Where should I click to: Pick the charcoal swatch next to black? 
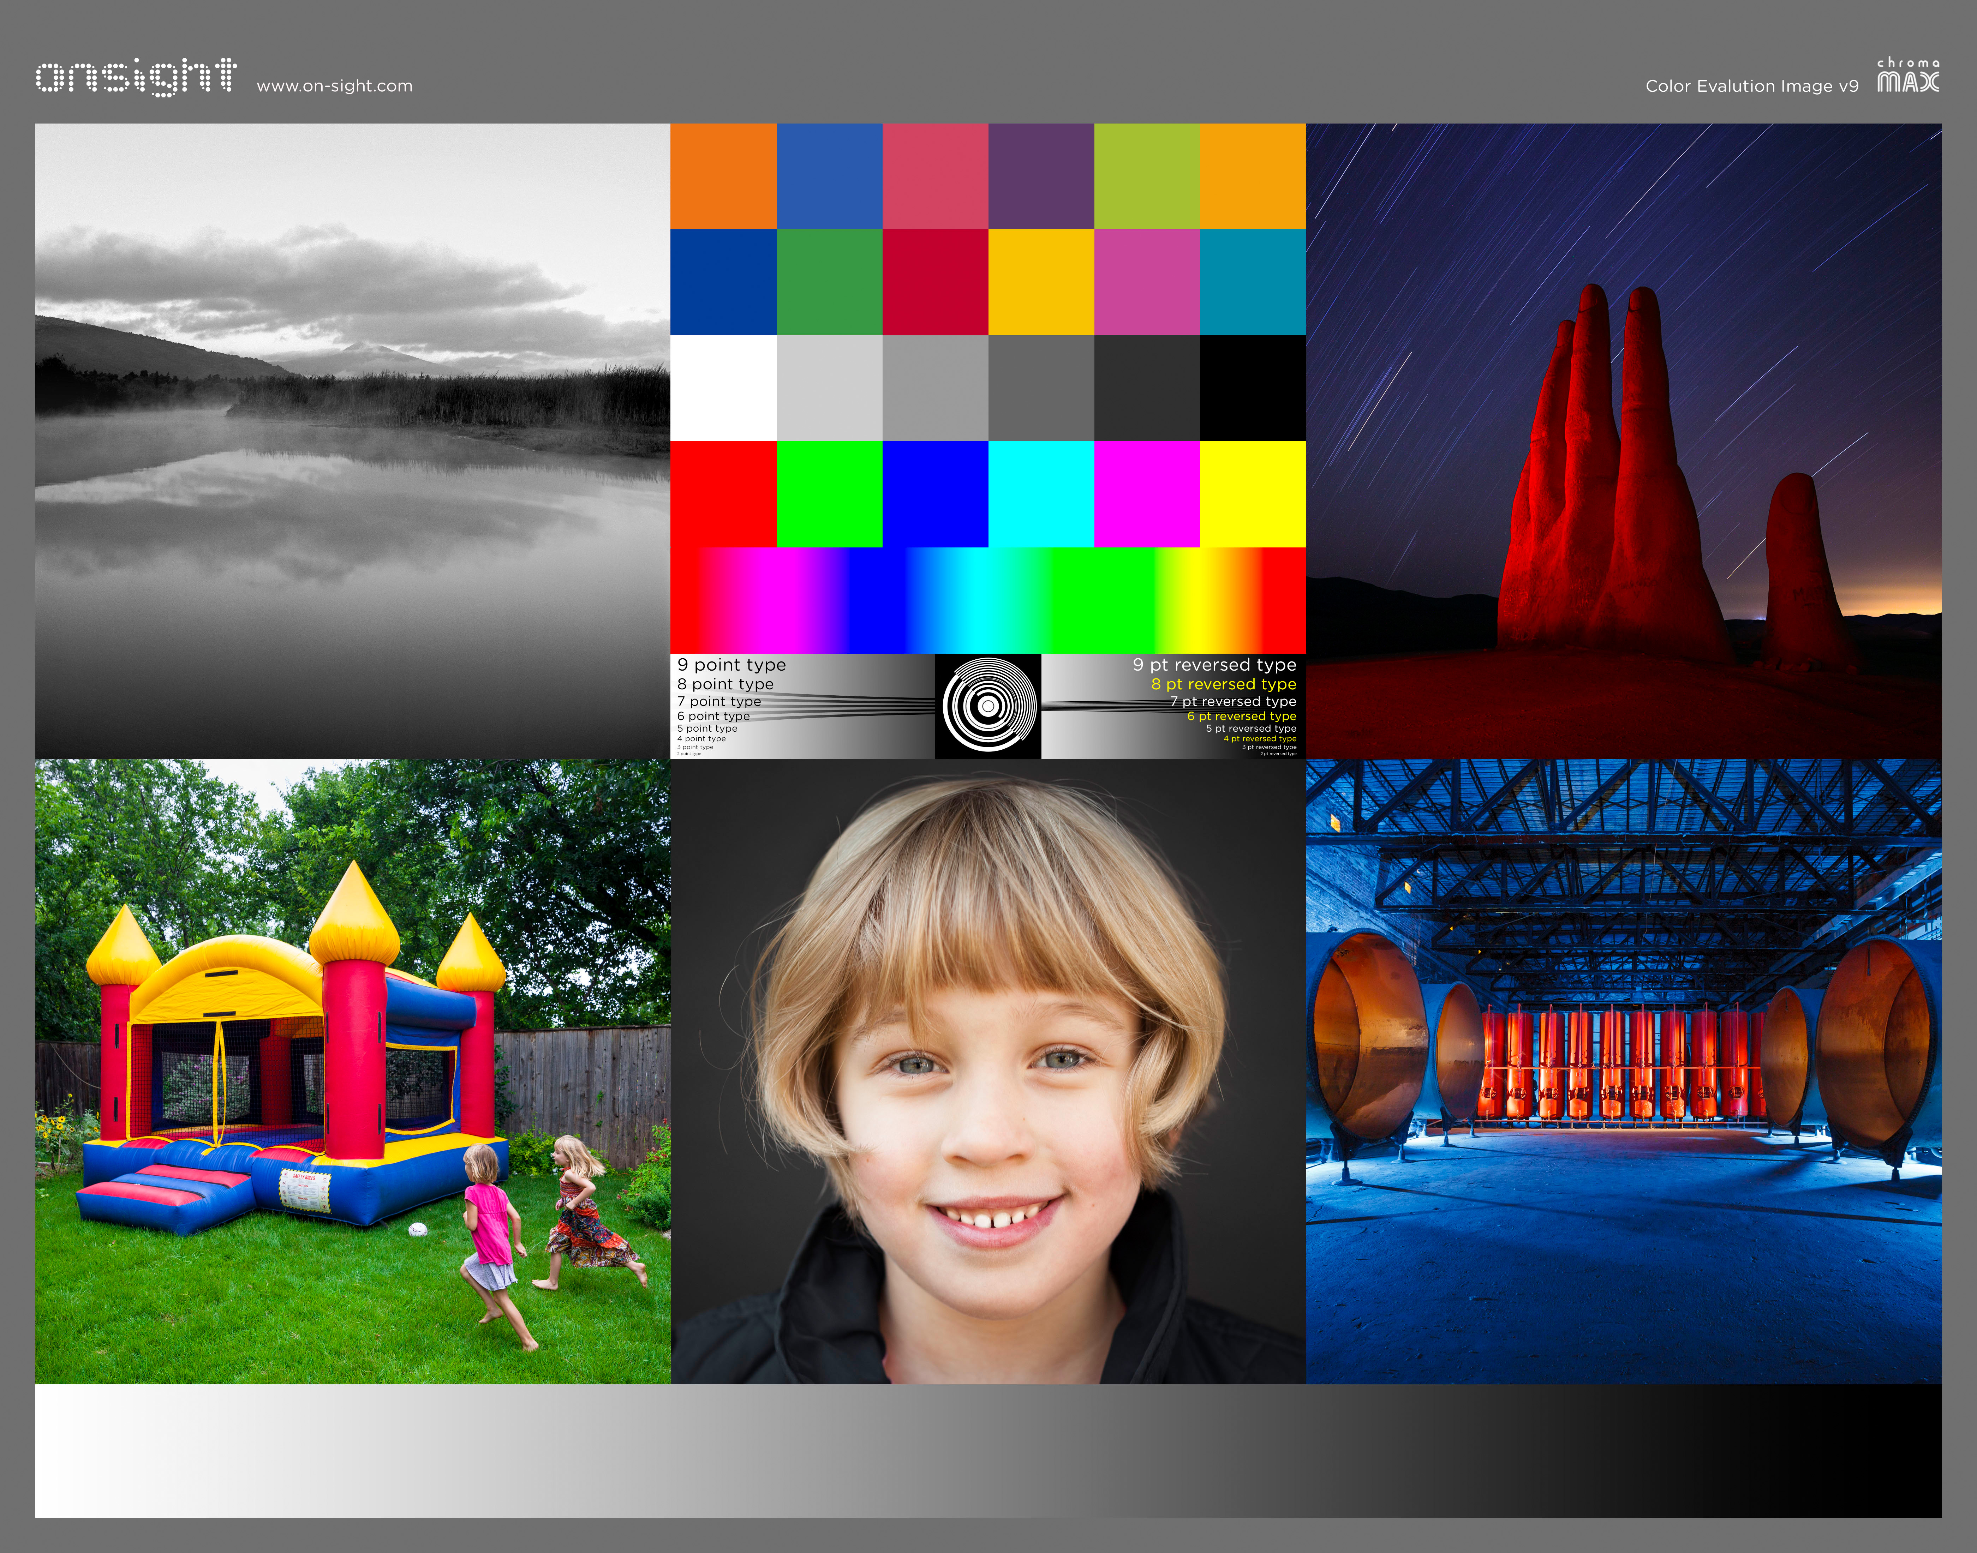[1147, 388]
